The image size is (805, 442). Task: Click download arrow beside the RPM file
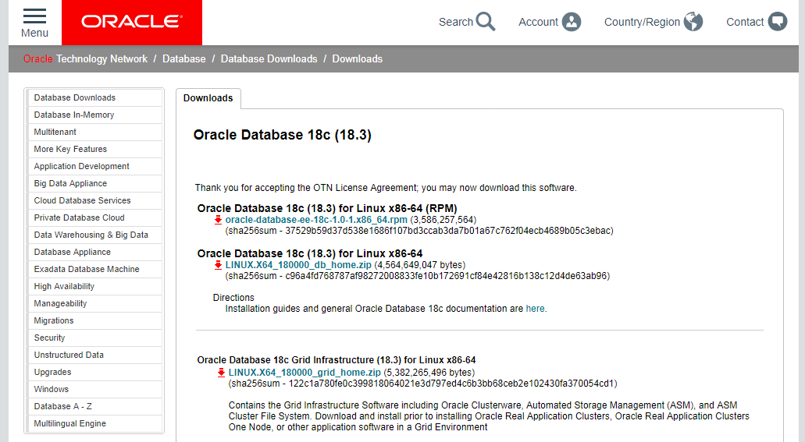218,220
